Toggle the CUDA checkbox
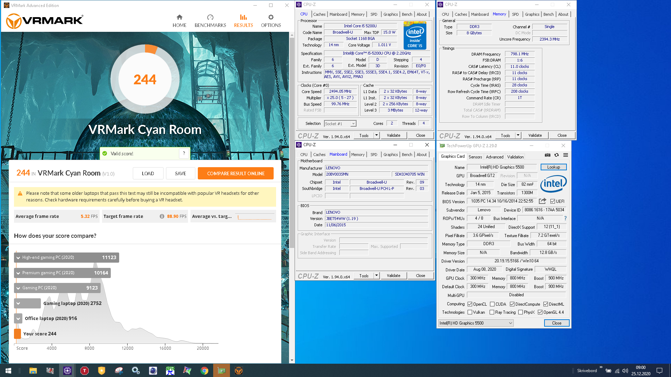671x377 pixels. point(492,304)
